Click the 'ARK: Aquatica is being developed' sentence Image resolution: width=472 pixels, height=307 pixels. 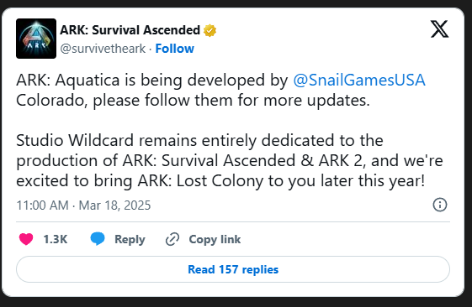(152, 81)
